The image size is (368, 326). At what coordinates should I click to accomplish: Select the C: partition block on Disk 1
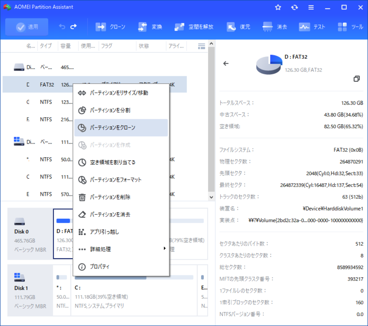pos(134,290)
